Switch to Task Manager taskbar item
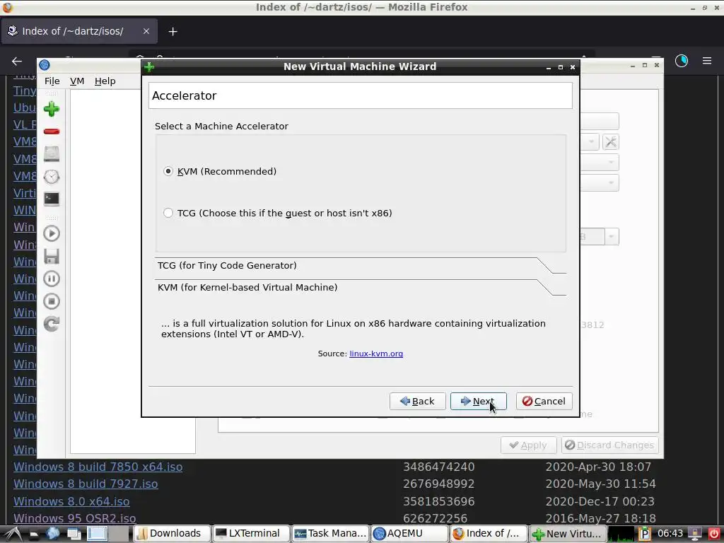Screen dimensions: 724x543 coord(329,533)
